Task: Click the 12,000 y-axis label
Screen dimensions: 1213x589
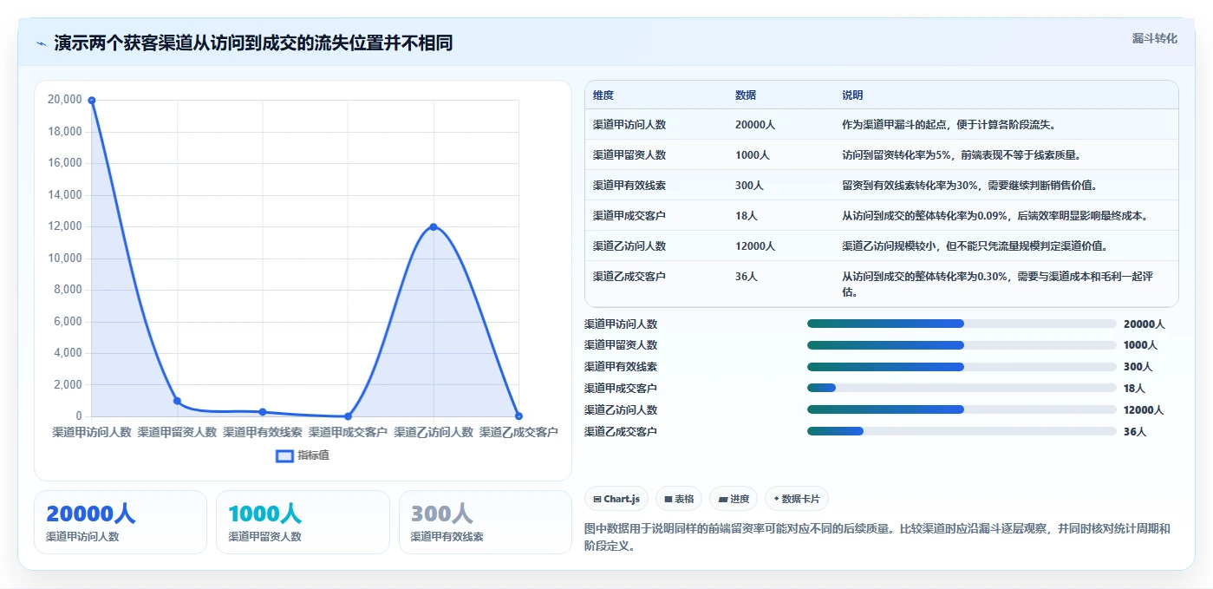Action: point(65,226)
